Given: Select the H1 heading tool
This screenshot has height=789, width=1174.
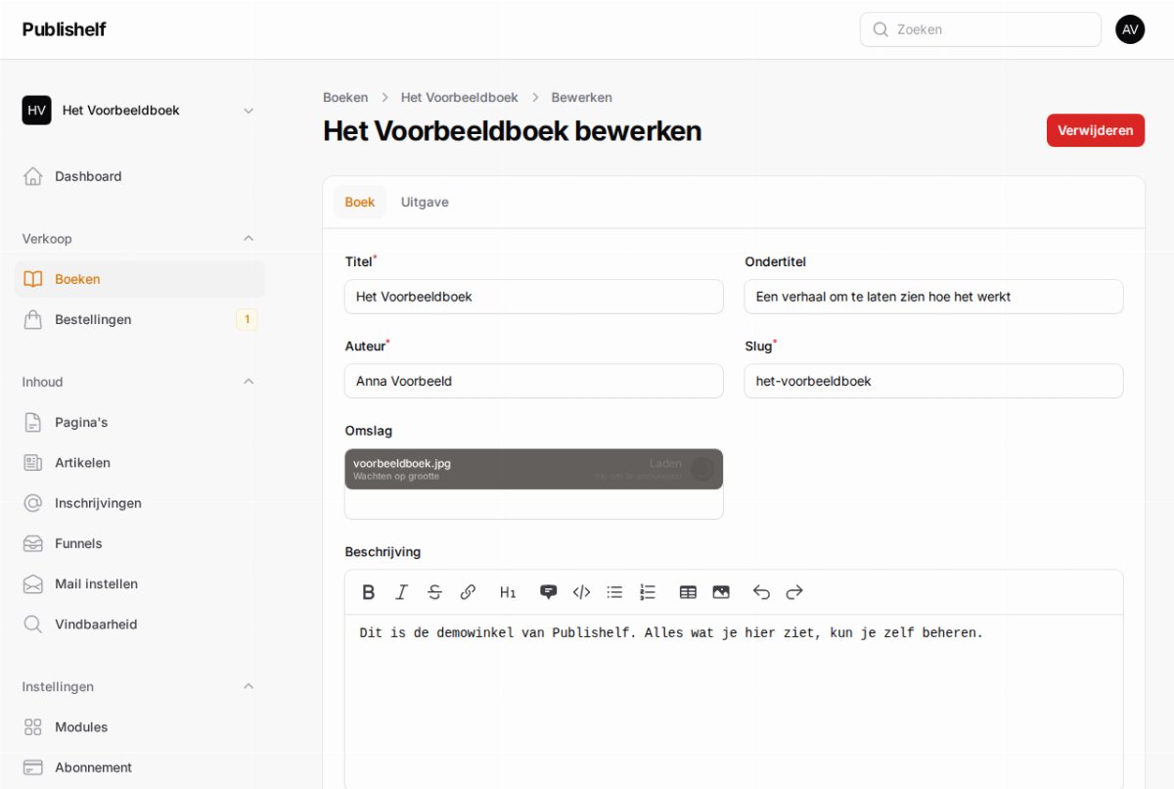Looking at the screenshot, I should [x=508, y=592].
